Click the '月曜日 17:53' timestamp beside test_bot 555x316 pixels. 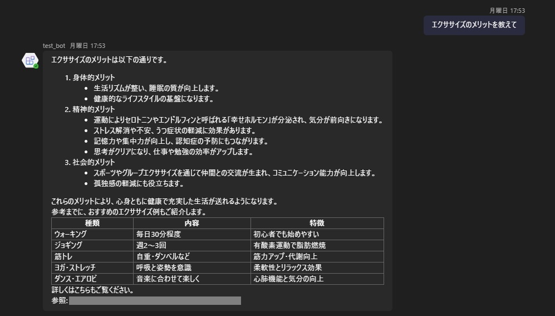(87, 46)
